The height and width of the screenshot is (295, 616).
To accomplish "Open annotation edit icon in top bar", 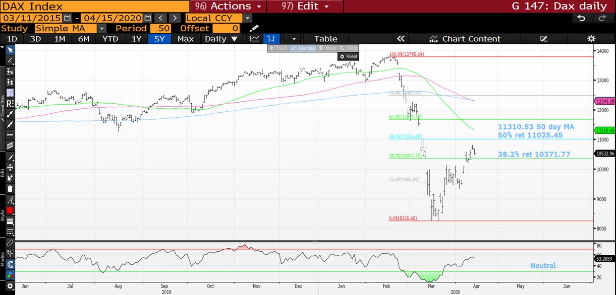I will coord(543,39).
